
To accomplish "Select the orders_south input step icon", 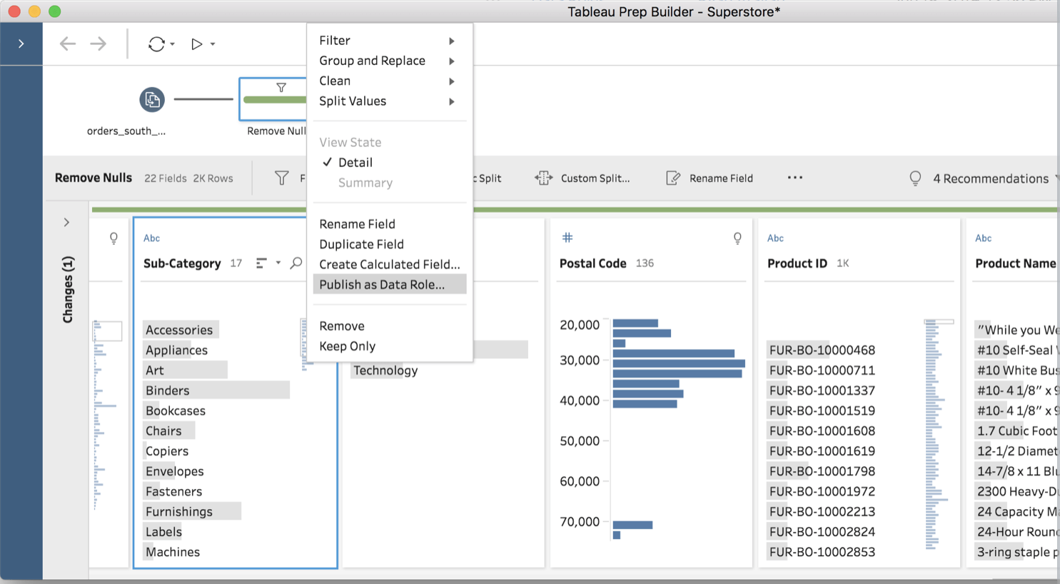I will [152, 100].
